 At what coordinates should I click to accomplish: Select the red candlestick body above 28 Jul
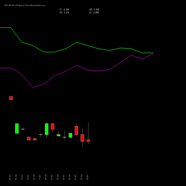(82, 138)
